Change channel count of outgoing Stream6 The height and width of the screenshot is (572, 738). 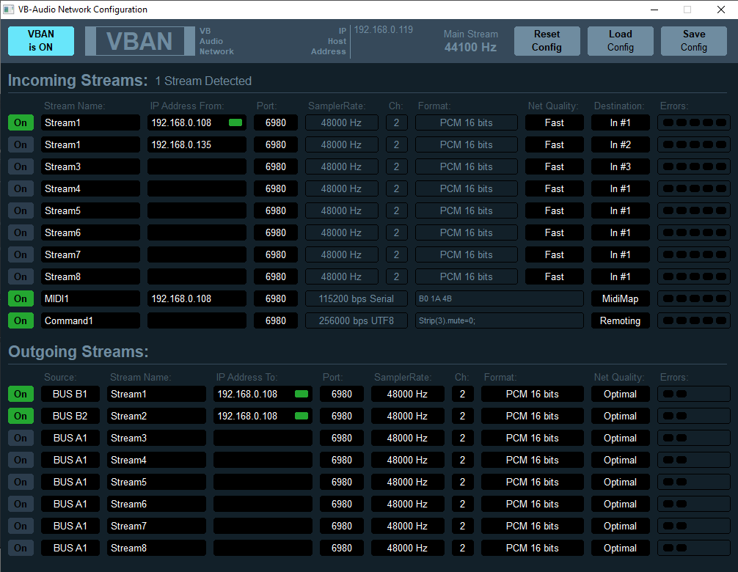coord(462,505)
